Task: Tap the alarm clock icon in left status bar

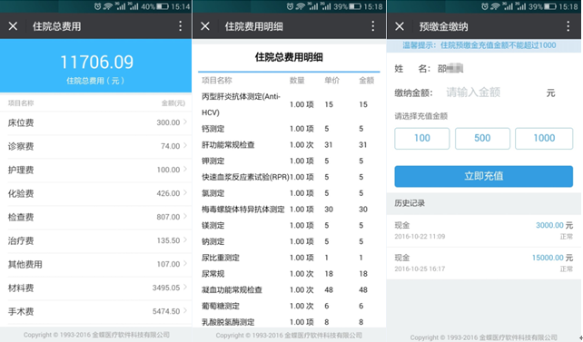Action: (97, 6)
